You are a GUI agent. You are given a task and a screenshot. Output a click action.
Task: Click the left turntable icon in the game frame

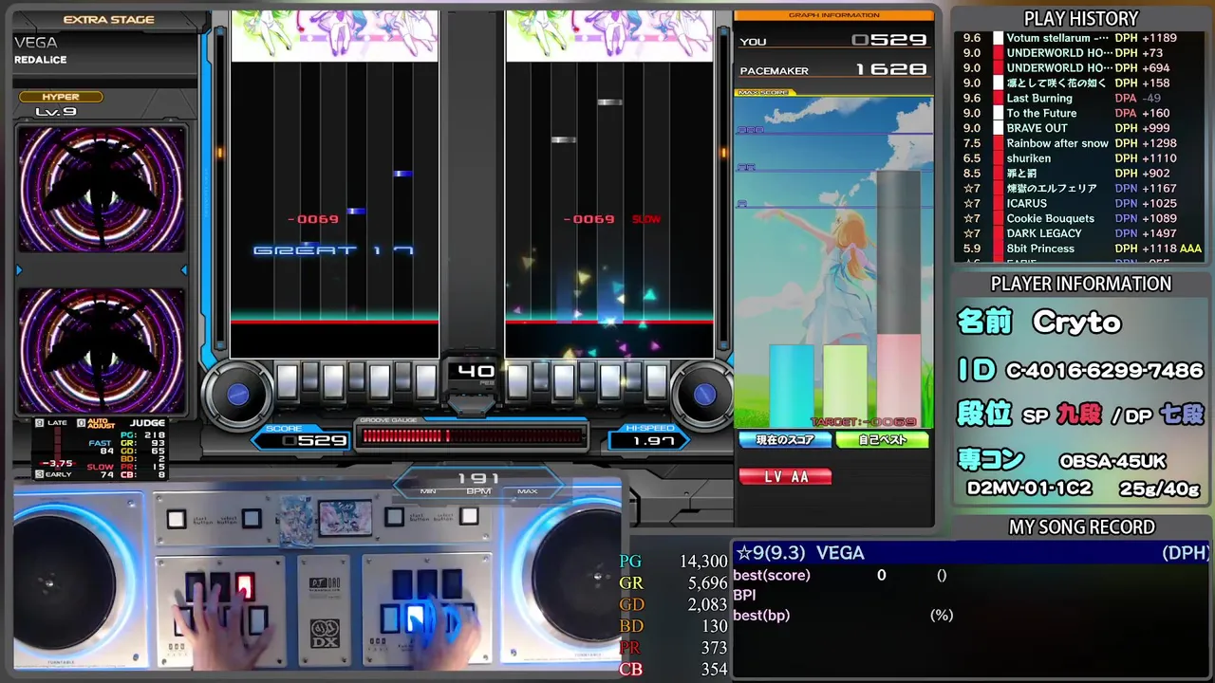[237, 394]
